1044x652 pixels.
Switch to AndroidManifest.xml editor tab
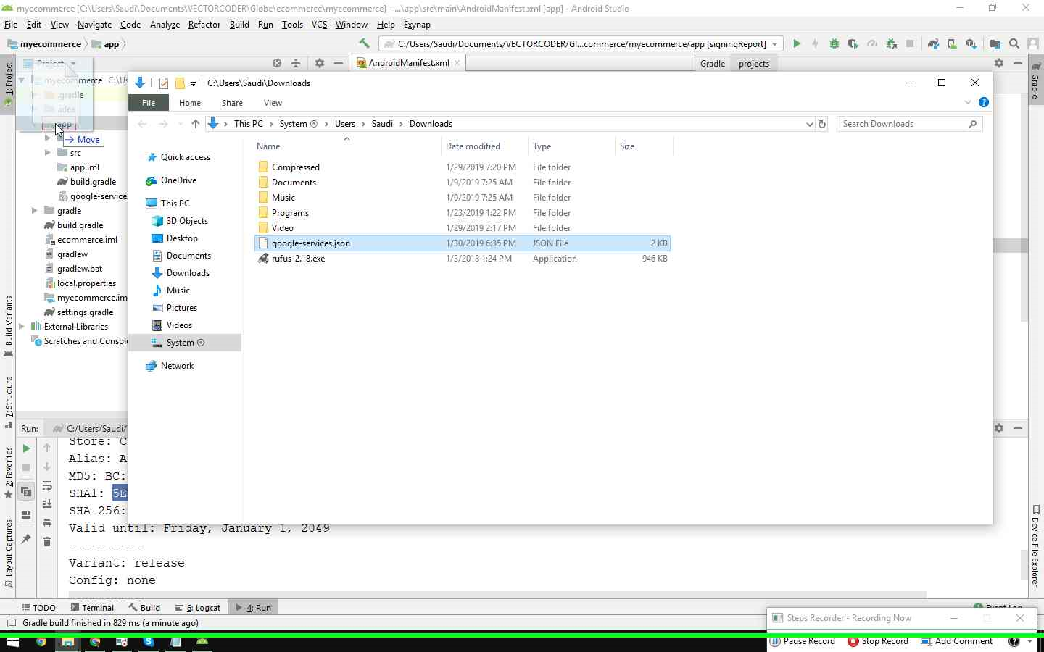[x=407, y=63]
